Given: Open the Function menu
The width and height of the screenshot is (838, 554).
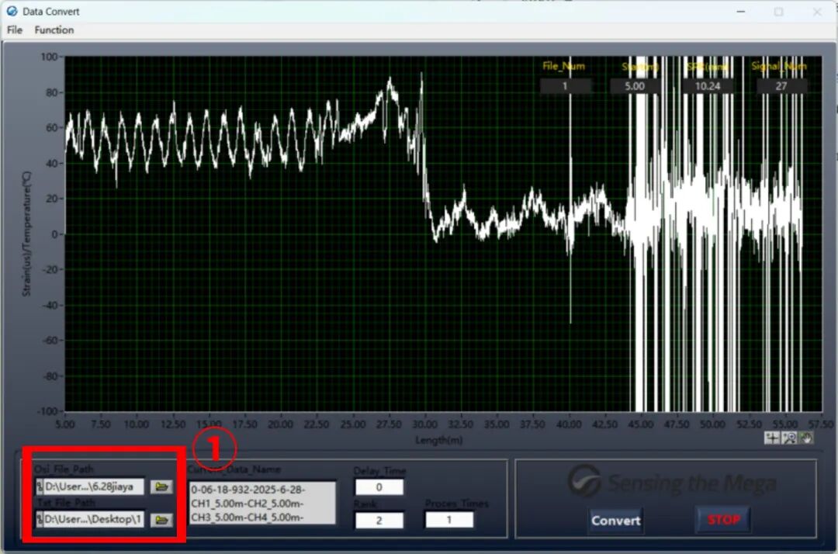Looking at the screenshot, I should [54, 30].
